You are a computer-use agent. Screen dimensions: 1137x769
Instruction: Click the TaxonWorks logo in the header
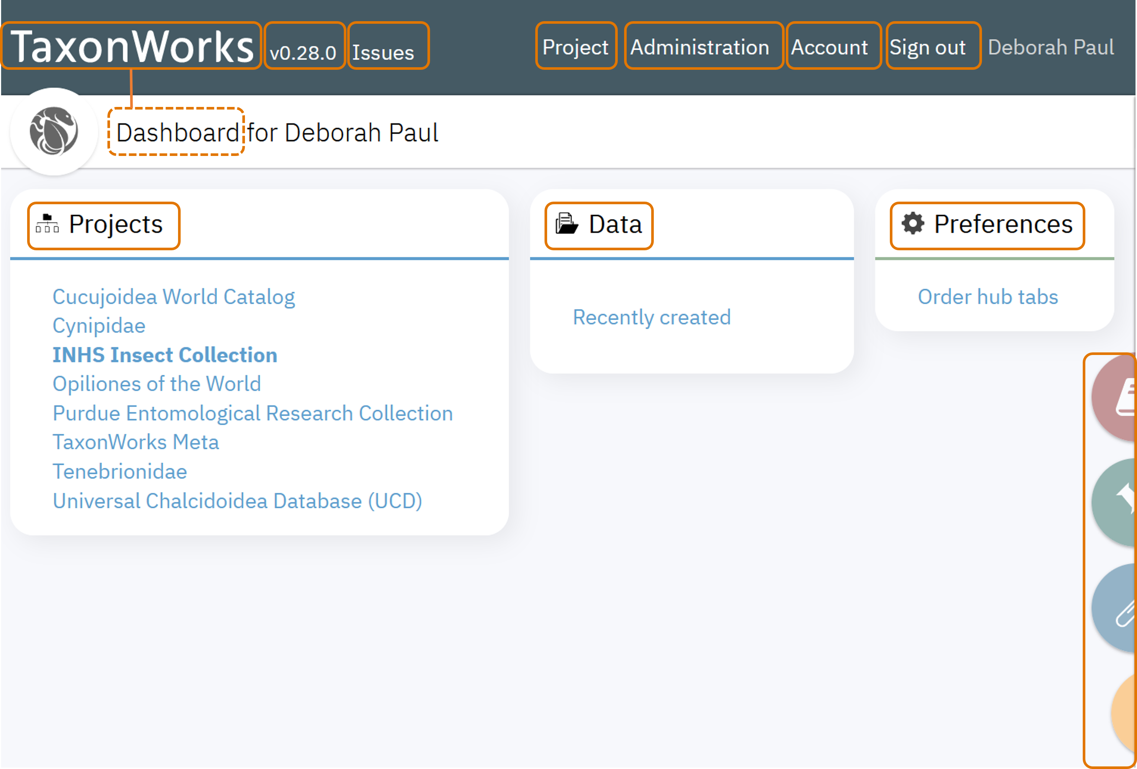pos(132,46)
